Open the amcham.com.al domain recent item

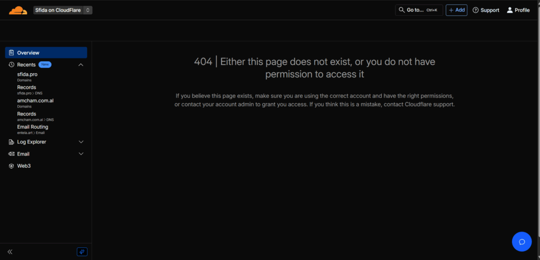click(x=34, y=100)
